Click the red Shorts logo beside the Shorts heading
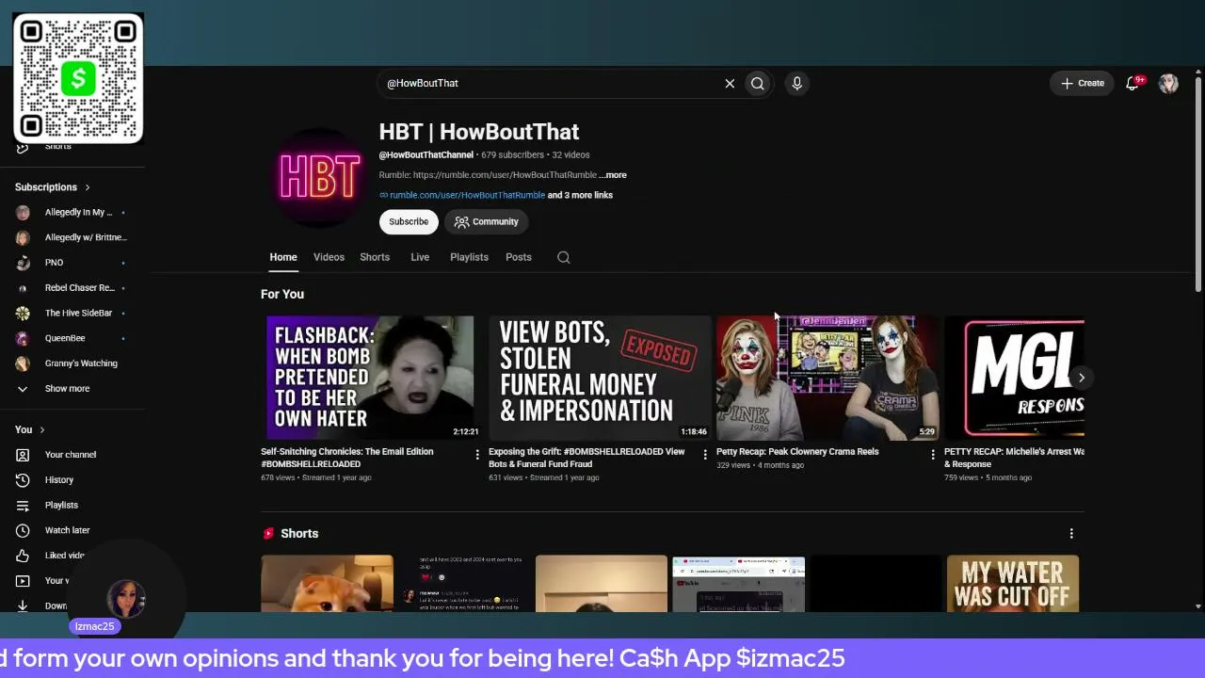 click(x=268, y=533)
